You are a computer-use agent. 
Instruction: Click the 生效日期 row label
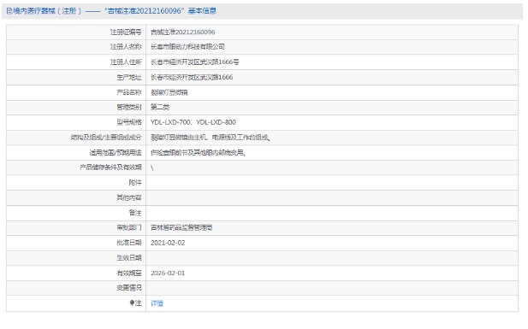(129, 258)
